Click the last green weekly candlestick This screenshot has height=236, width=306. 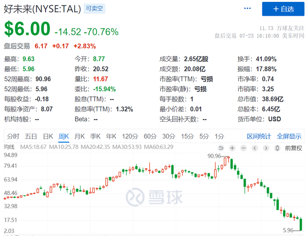pos(301,224)
